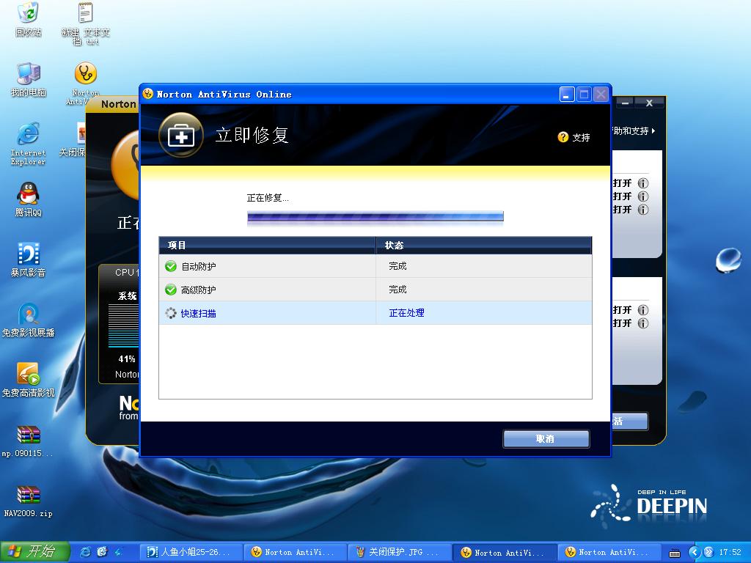Select the 自动防护 row text
Viewport: 751px width, 563px height.
pos(198,267)
